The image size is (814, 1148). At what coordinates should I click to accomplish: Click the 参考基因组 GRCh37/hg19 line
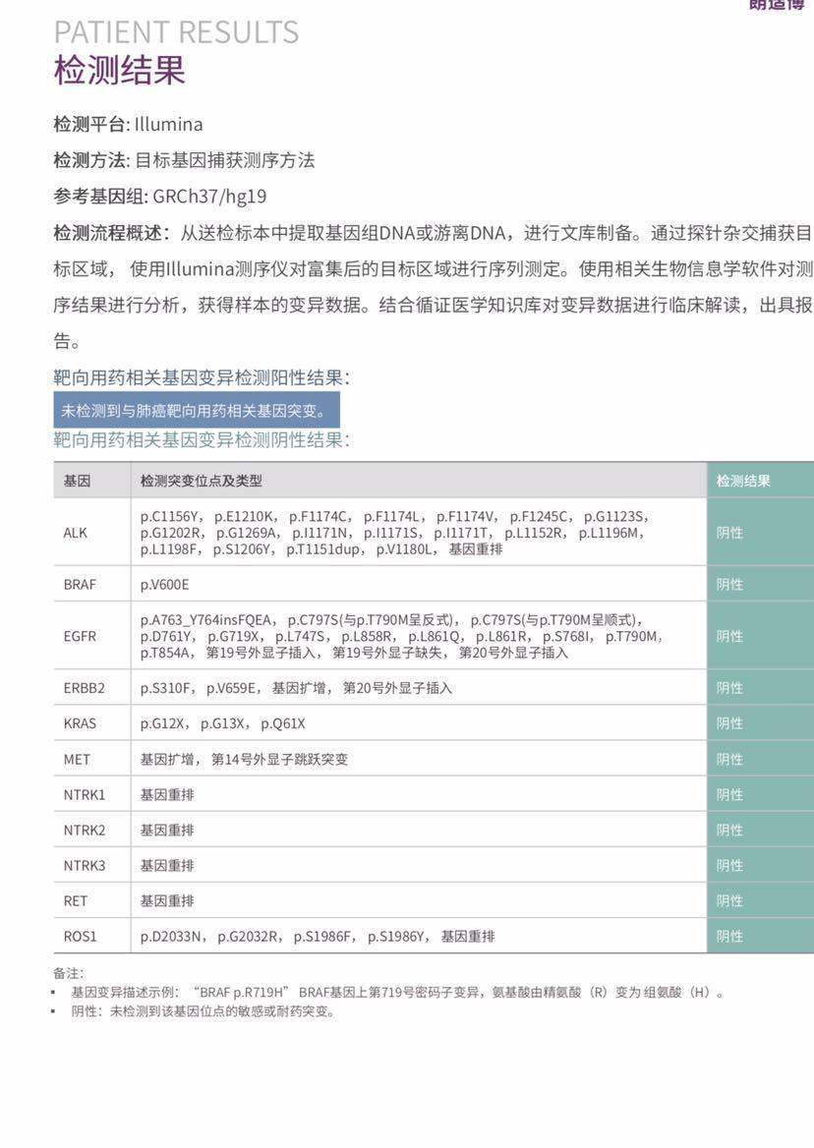[159, 196]
